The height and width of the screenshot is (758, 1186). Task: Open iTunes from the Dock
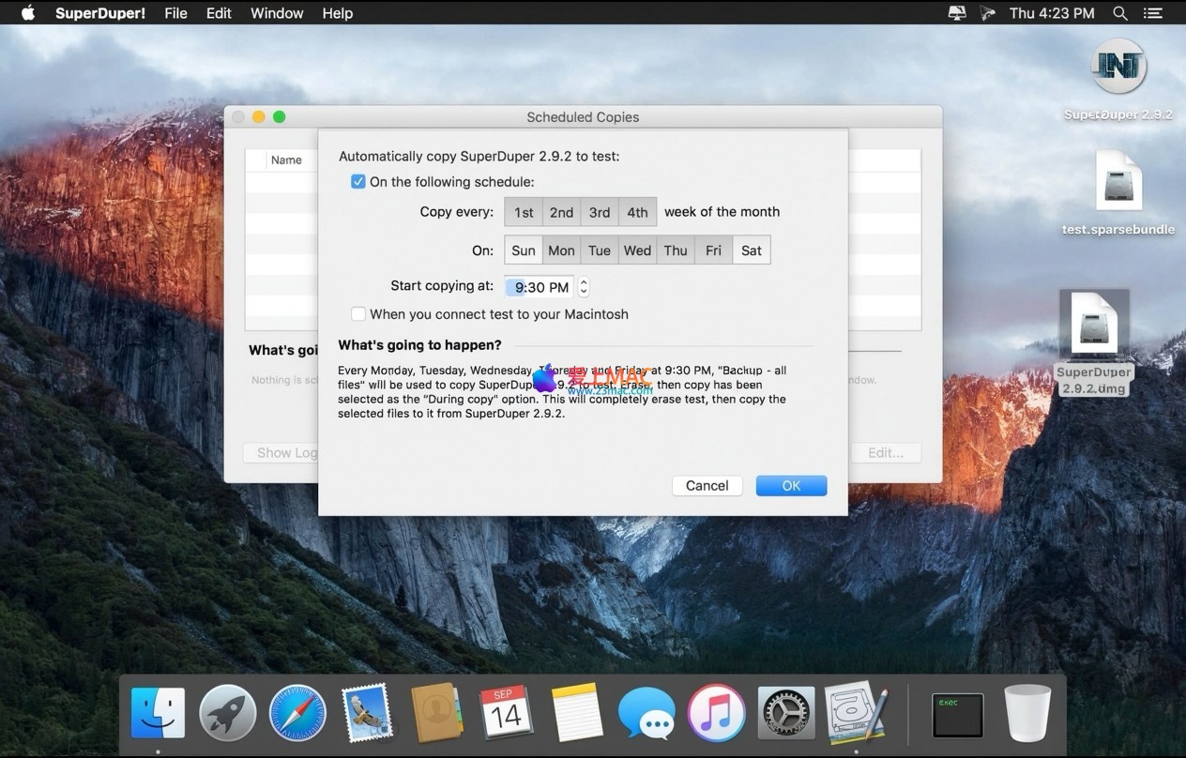716,713
